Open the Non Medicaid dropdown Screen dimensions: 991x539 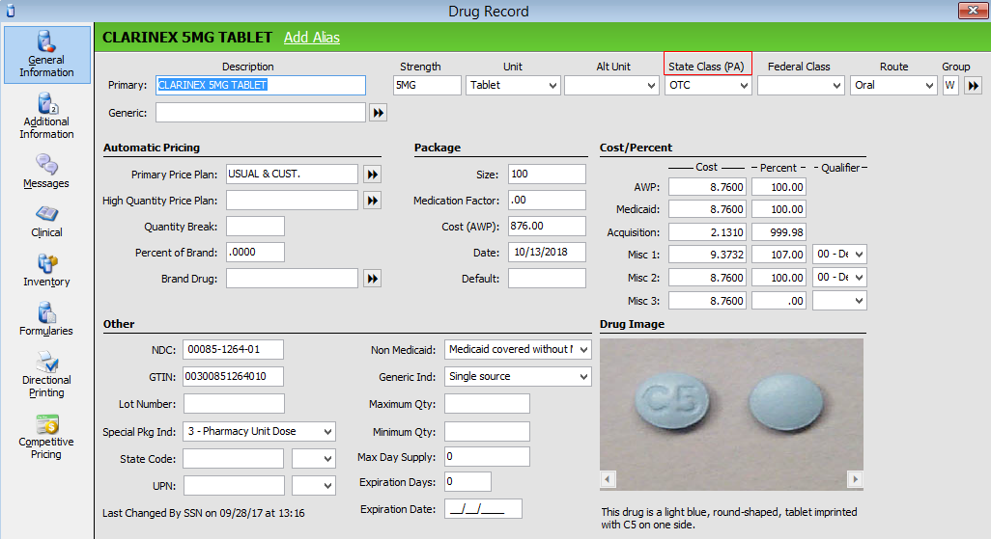(x=518, y=350)
